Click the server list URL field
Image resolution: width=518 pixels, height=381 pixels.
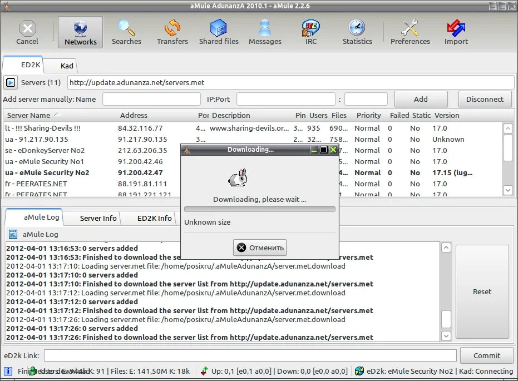pos(290,82)
